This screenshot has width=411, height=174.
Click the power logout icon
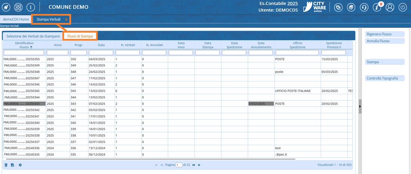(x=402, y=7)
